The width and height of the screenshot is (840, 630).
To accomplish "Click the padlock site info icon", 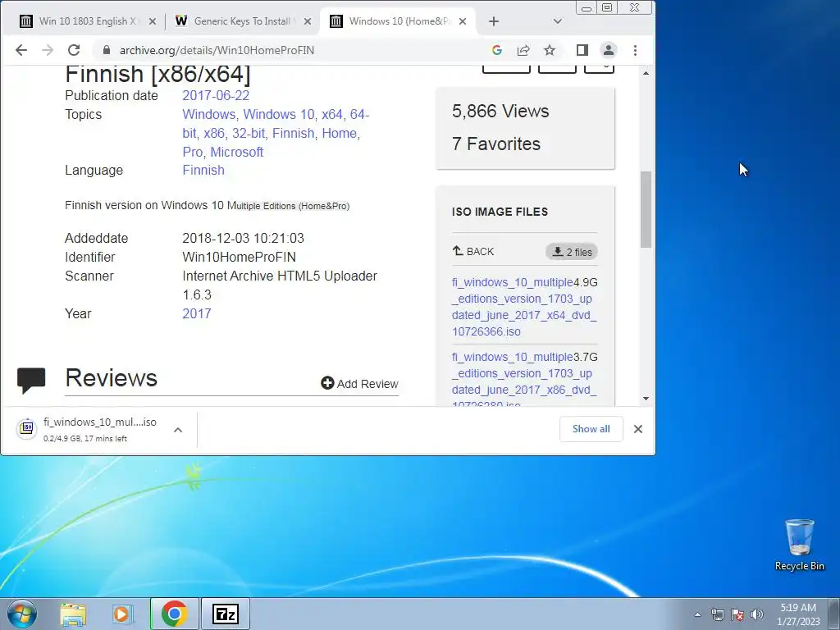I will (107, 50).
